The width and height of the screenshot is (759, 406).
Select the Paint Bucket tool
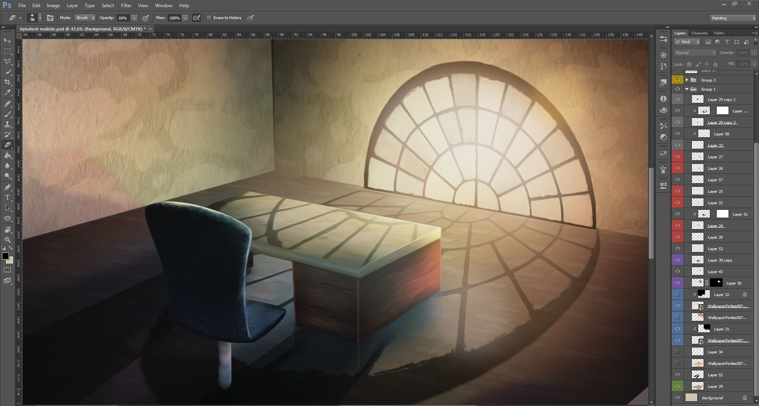8,156
